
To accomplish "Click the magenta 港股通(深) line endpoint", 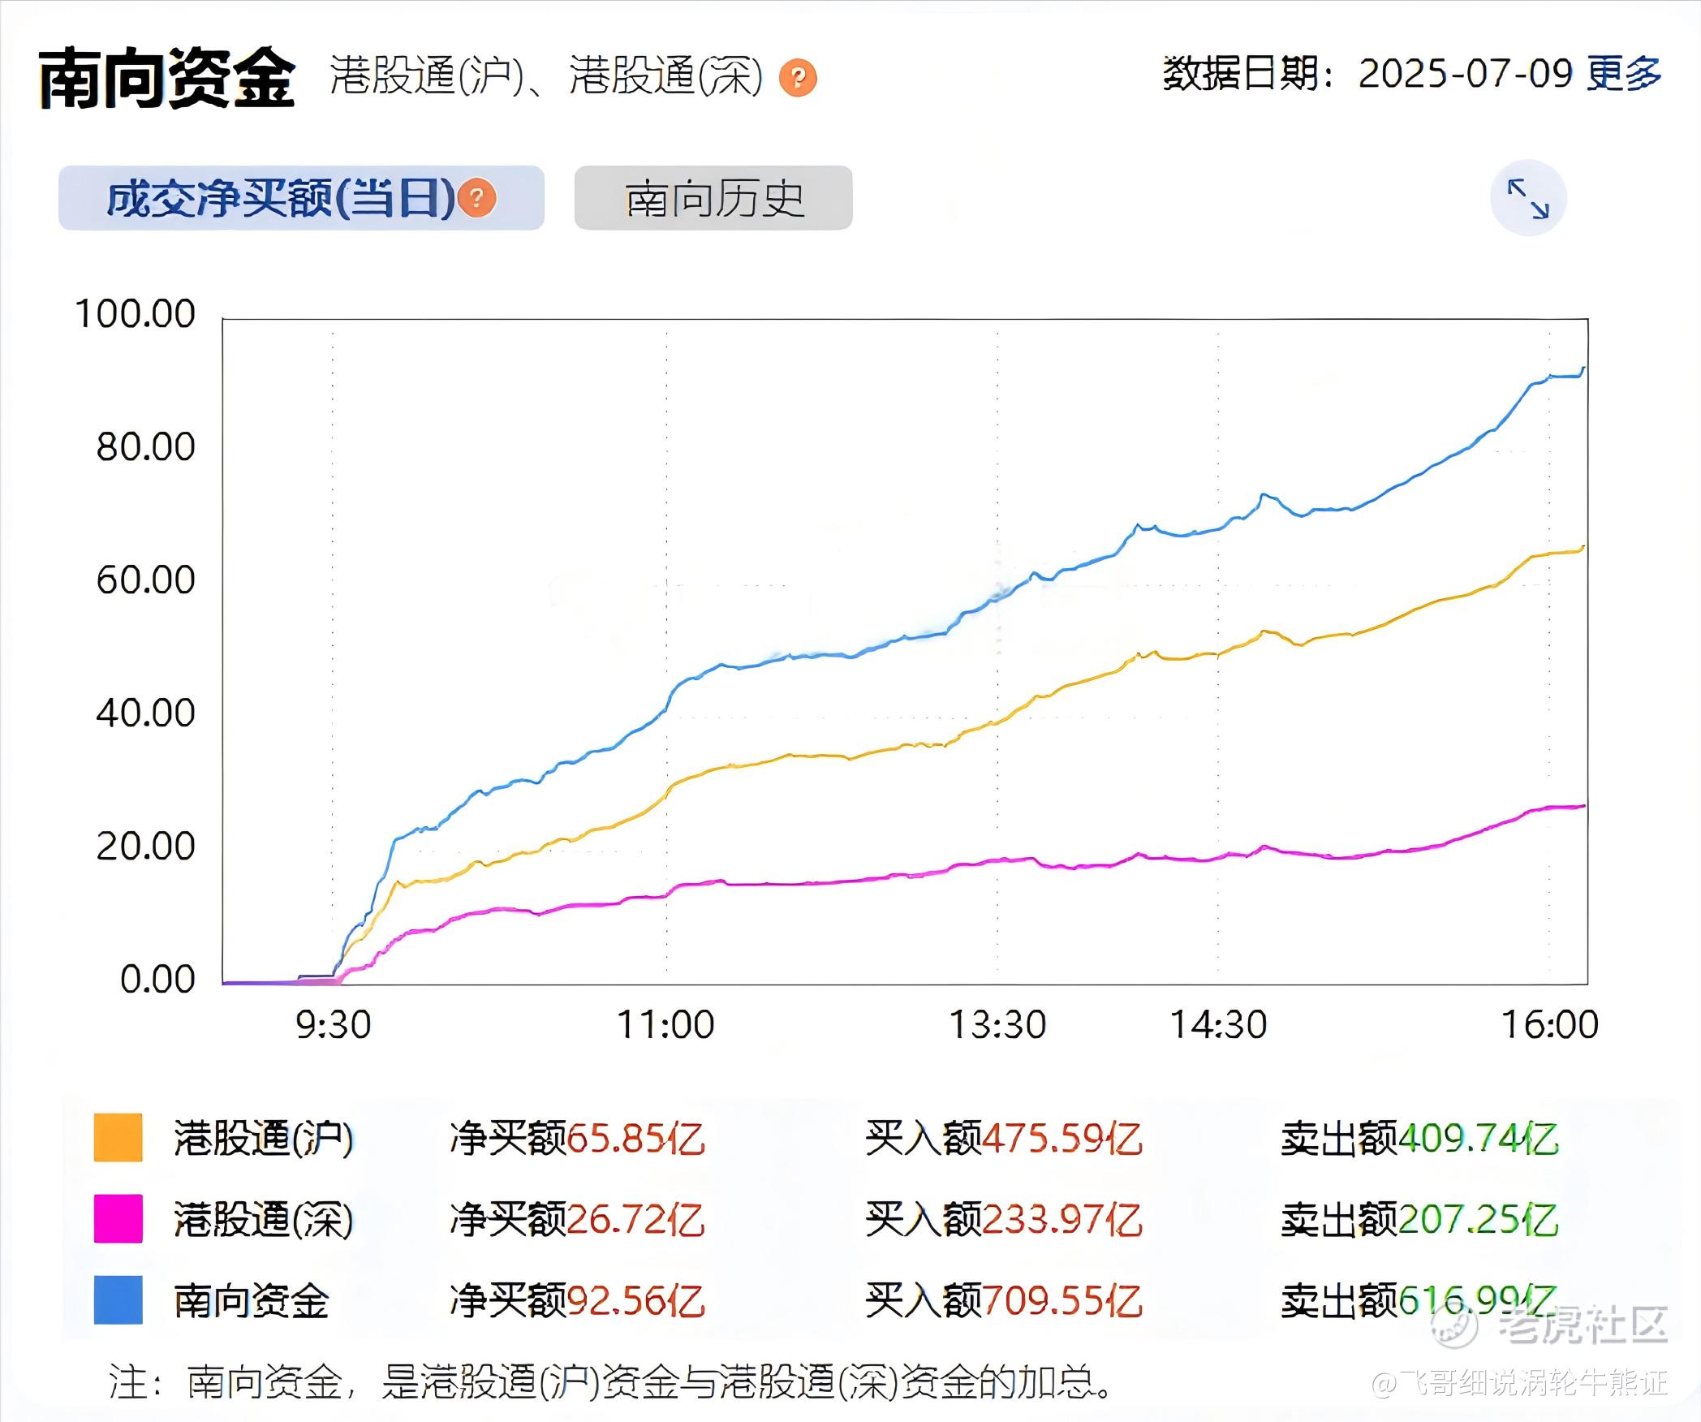I will (1583, 806).
